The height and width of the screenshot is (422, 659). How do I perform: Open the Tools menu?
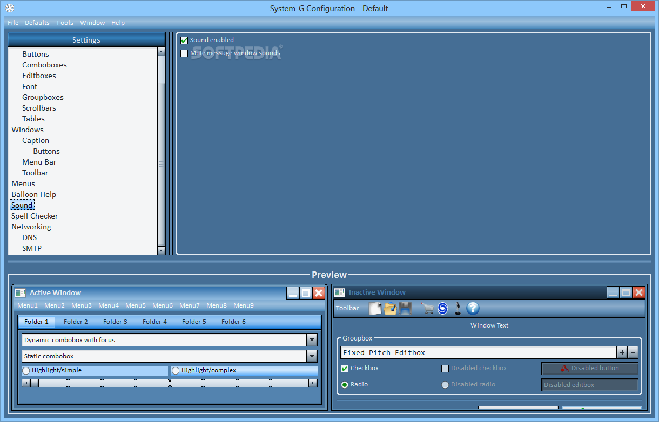pos(65,23)
